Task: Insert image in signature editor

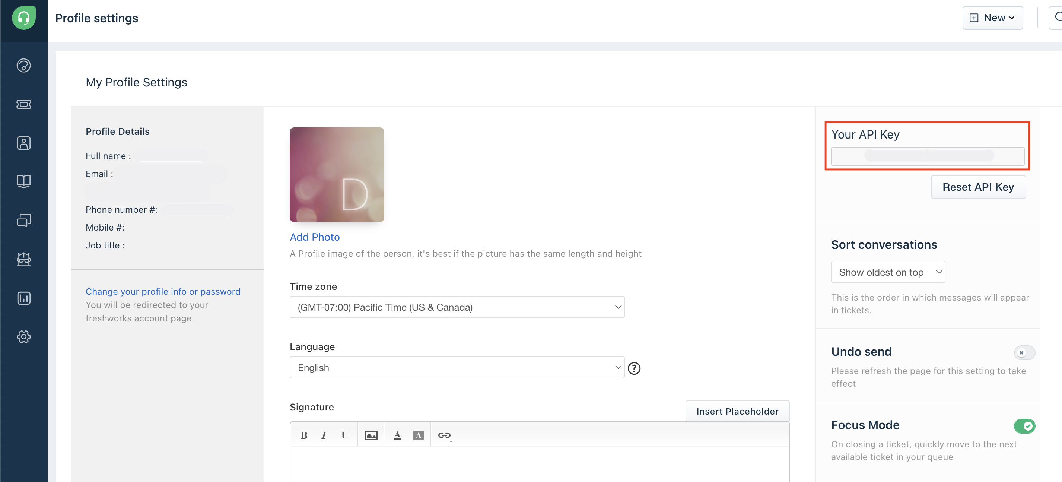Action: tap(371, 435)
